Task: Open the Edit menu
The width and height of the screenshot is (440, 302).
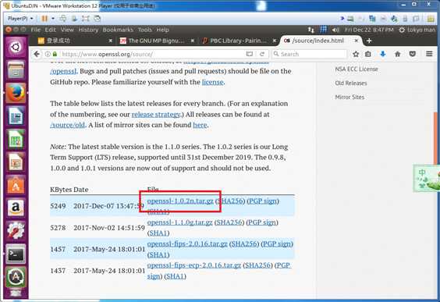Action: (x=50, y=30)
